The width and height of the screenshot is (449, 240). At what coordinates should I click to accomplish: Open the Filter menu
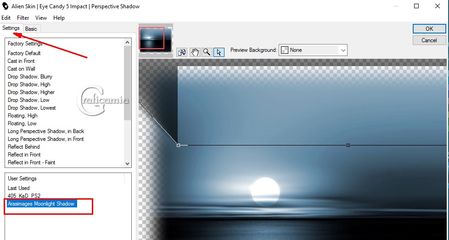tap(23, 18)
